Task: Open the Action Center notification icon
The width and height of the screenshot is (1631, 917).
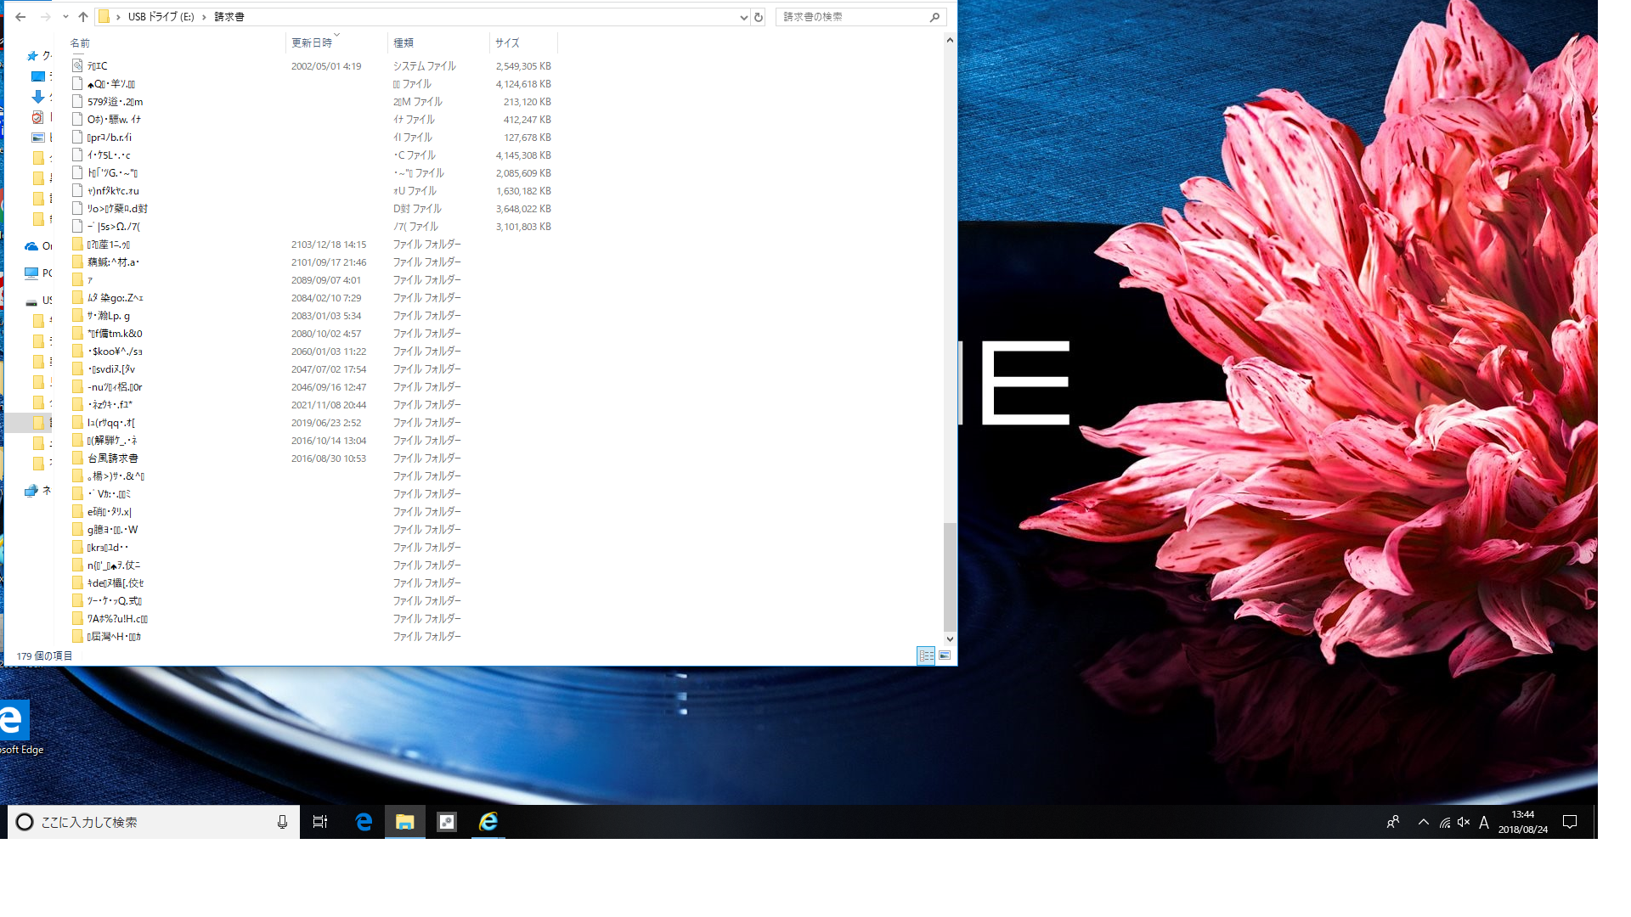Action: click(x=1570, y=822)
